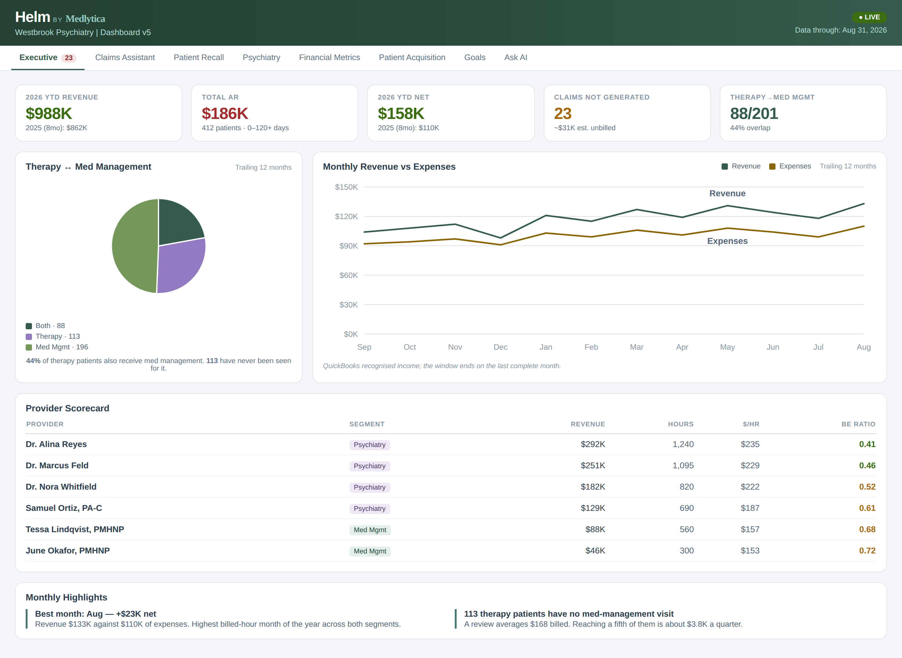The image size is (902, 658).
Task: Select the light green Med Mgmt pie slice
Action: [135, 246]
